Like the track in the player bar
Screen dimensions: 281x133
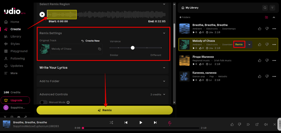[x=232, y=124]
